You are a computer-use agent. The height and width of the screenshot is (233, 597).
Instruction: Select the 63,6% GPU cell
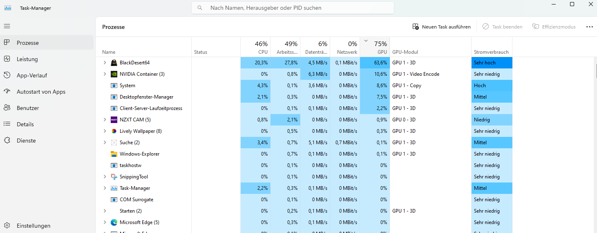tap(375, 63)
